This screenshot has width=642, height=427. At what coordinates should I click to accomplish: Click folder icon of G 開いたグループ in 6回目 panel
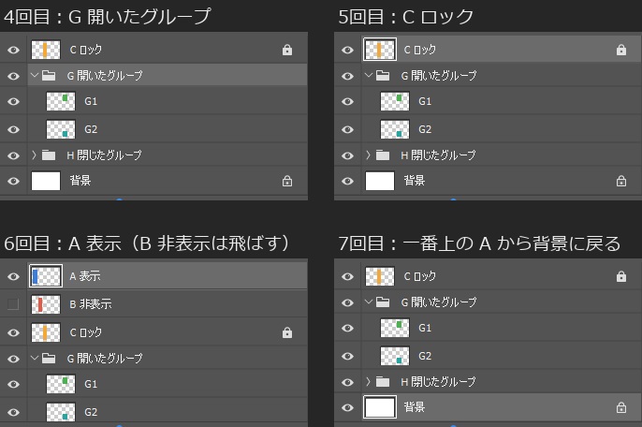coord(49,359)
